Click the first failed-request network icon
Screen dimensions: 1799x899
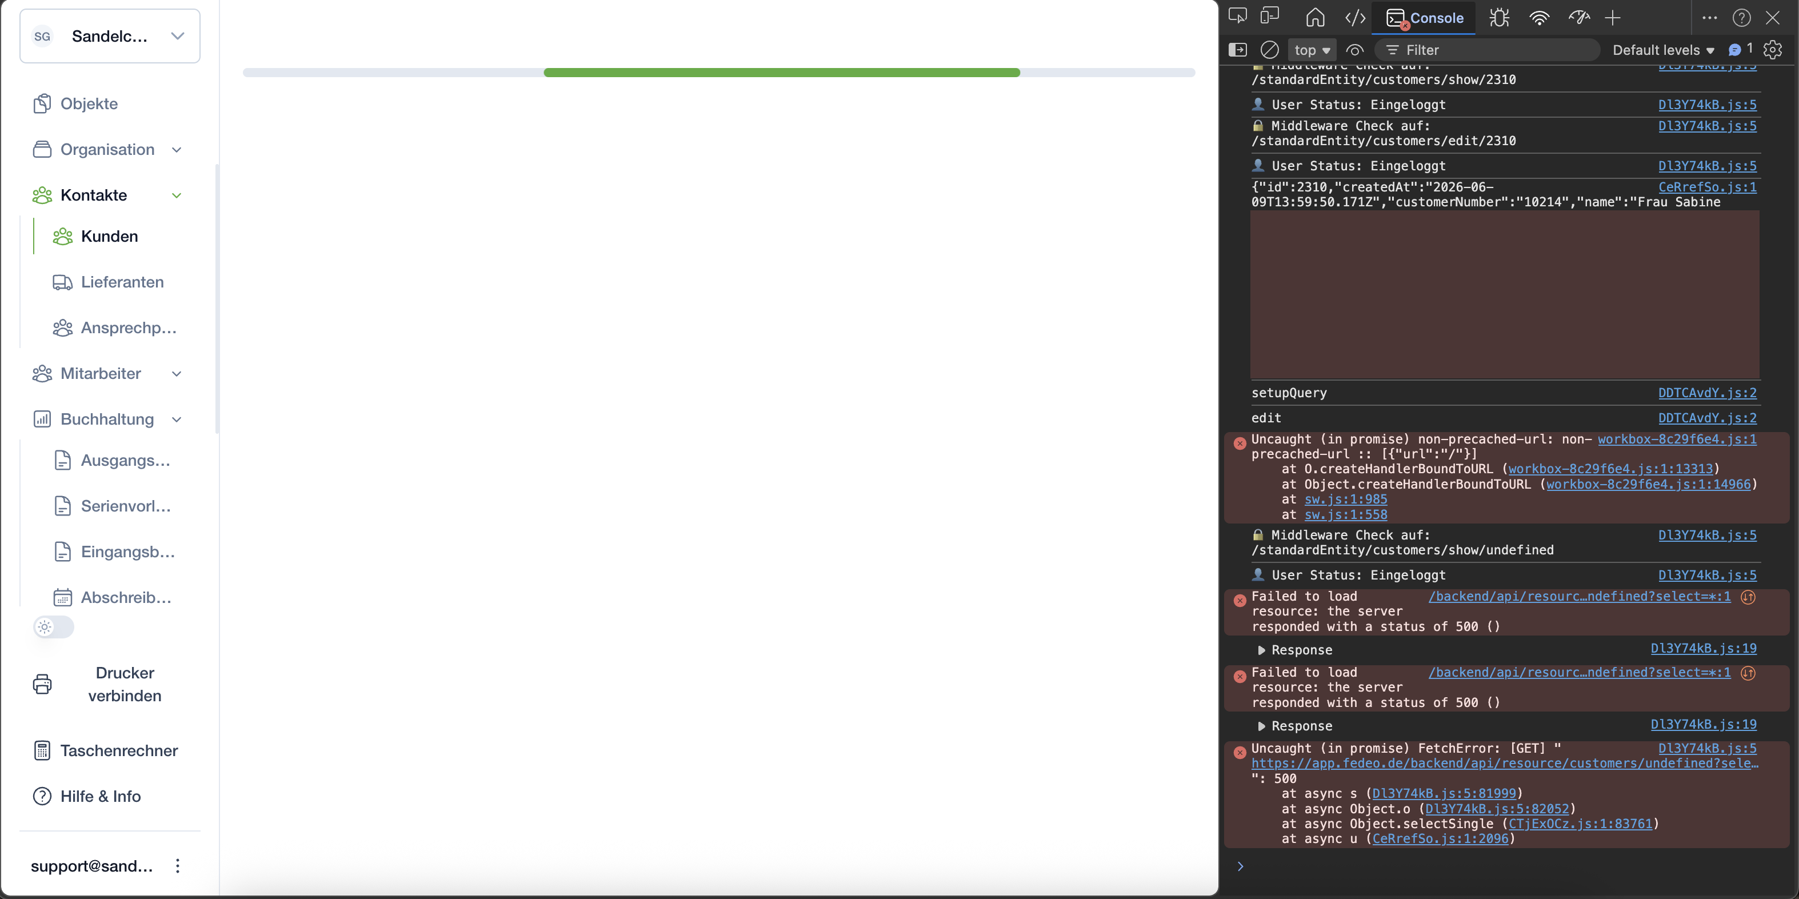click(x=1748, y=597)
